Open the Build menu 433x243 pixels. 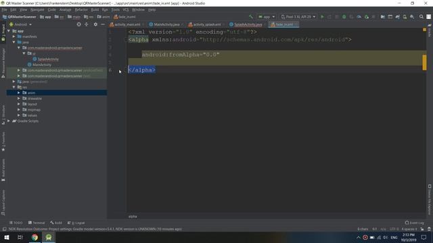click(95, 9)
